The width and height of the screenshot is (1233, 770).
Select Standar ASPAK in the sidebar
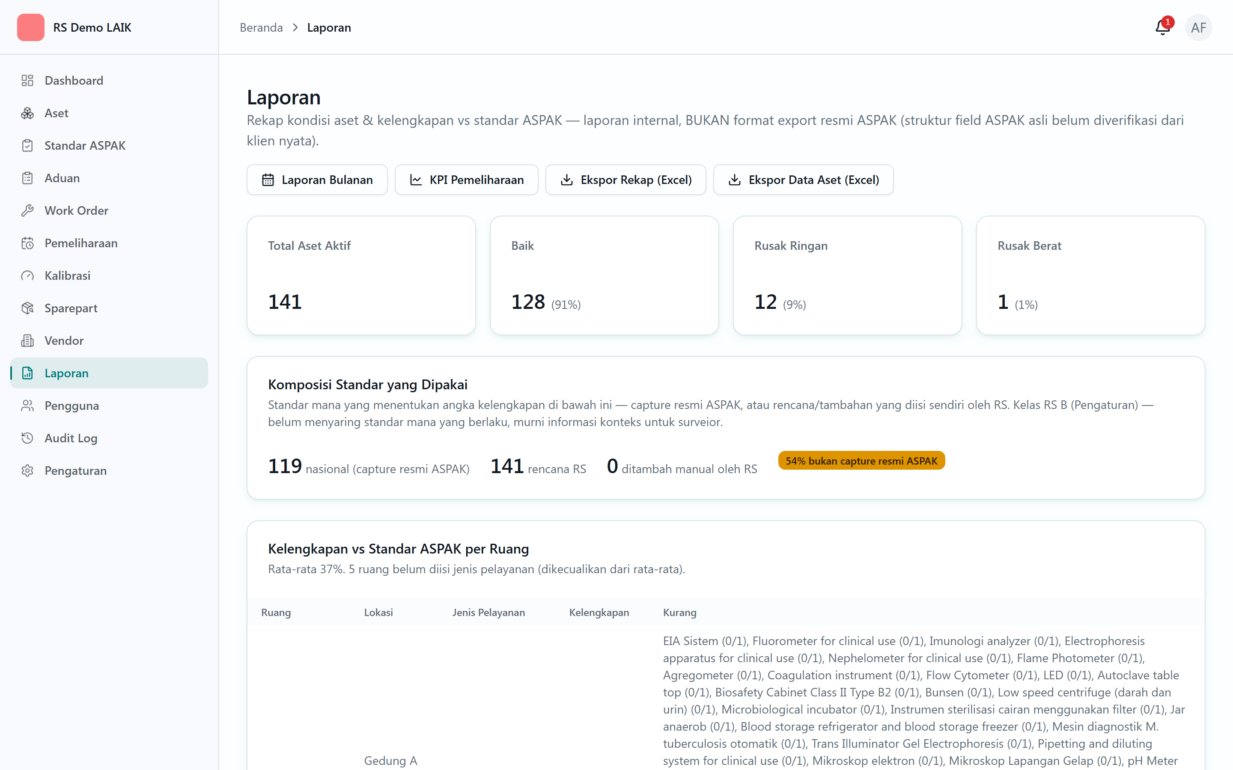pos(109,145)
